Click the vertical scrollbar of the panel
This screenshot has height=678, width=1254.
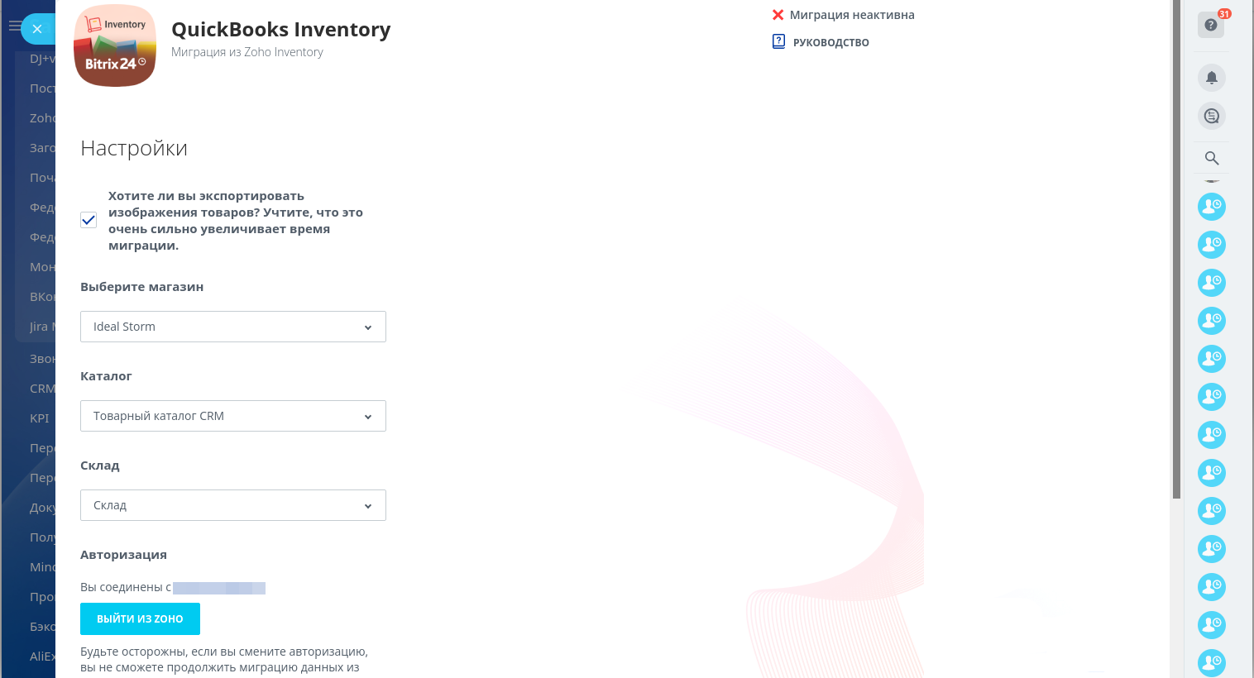point(1176,248)
